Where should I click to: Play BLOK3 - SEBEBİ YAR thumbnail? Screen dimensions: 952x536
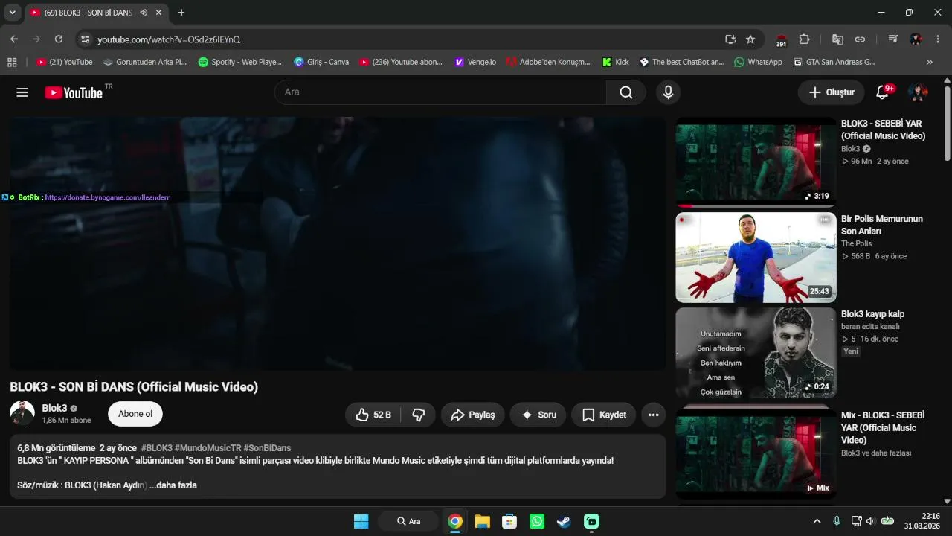coord(756,162)
